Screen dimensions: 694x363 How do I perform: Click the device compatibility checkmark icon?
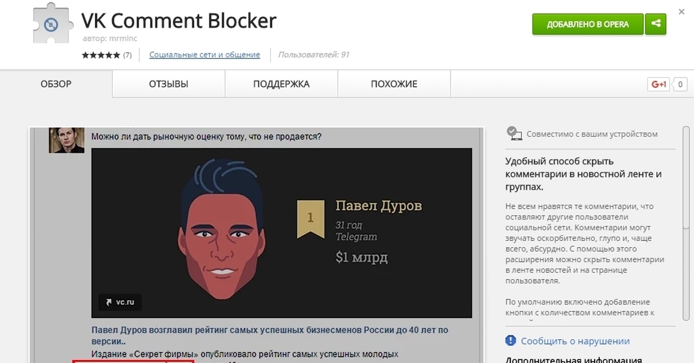tap(514, 134)
